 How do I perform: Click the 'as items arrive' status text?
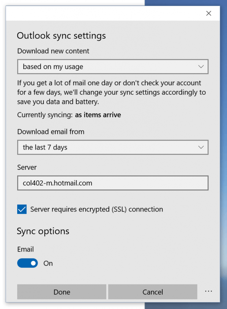coord(98,115)
